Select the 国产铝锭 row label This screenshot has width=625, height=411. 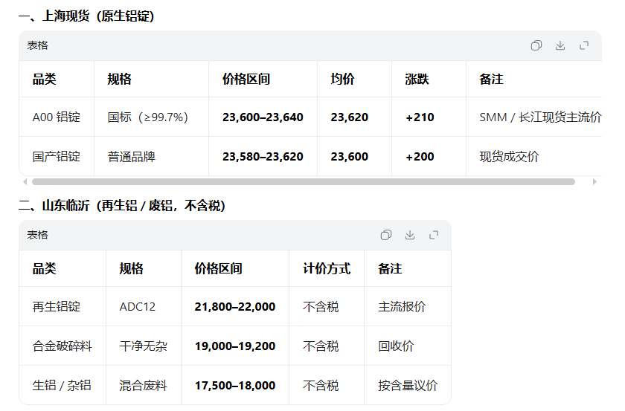57,157
